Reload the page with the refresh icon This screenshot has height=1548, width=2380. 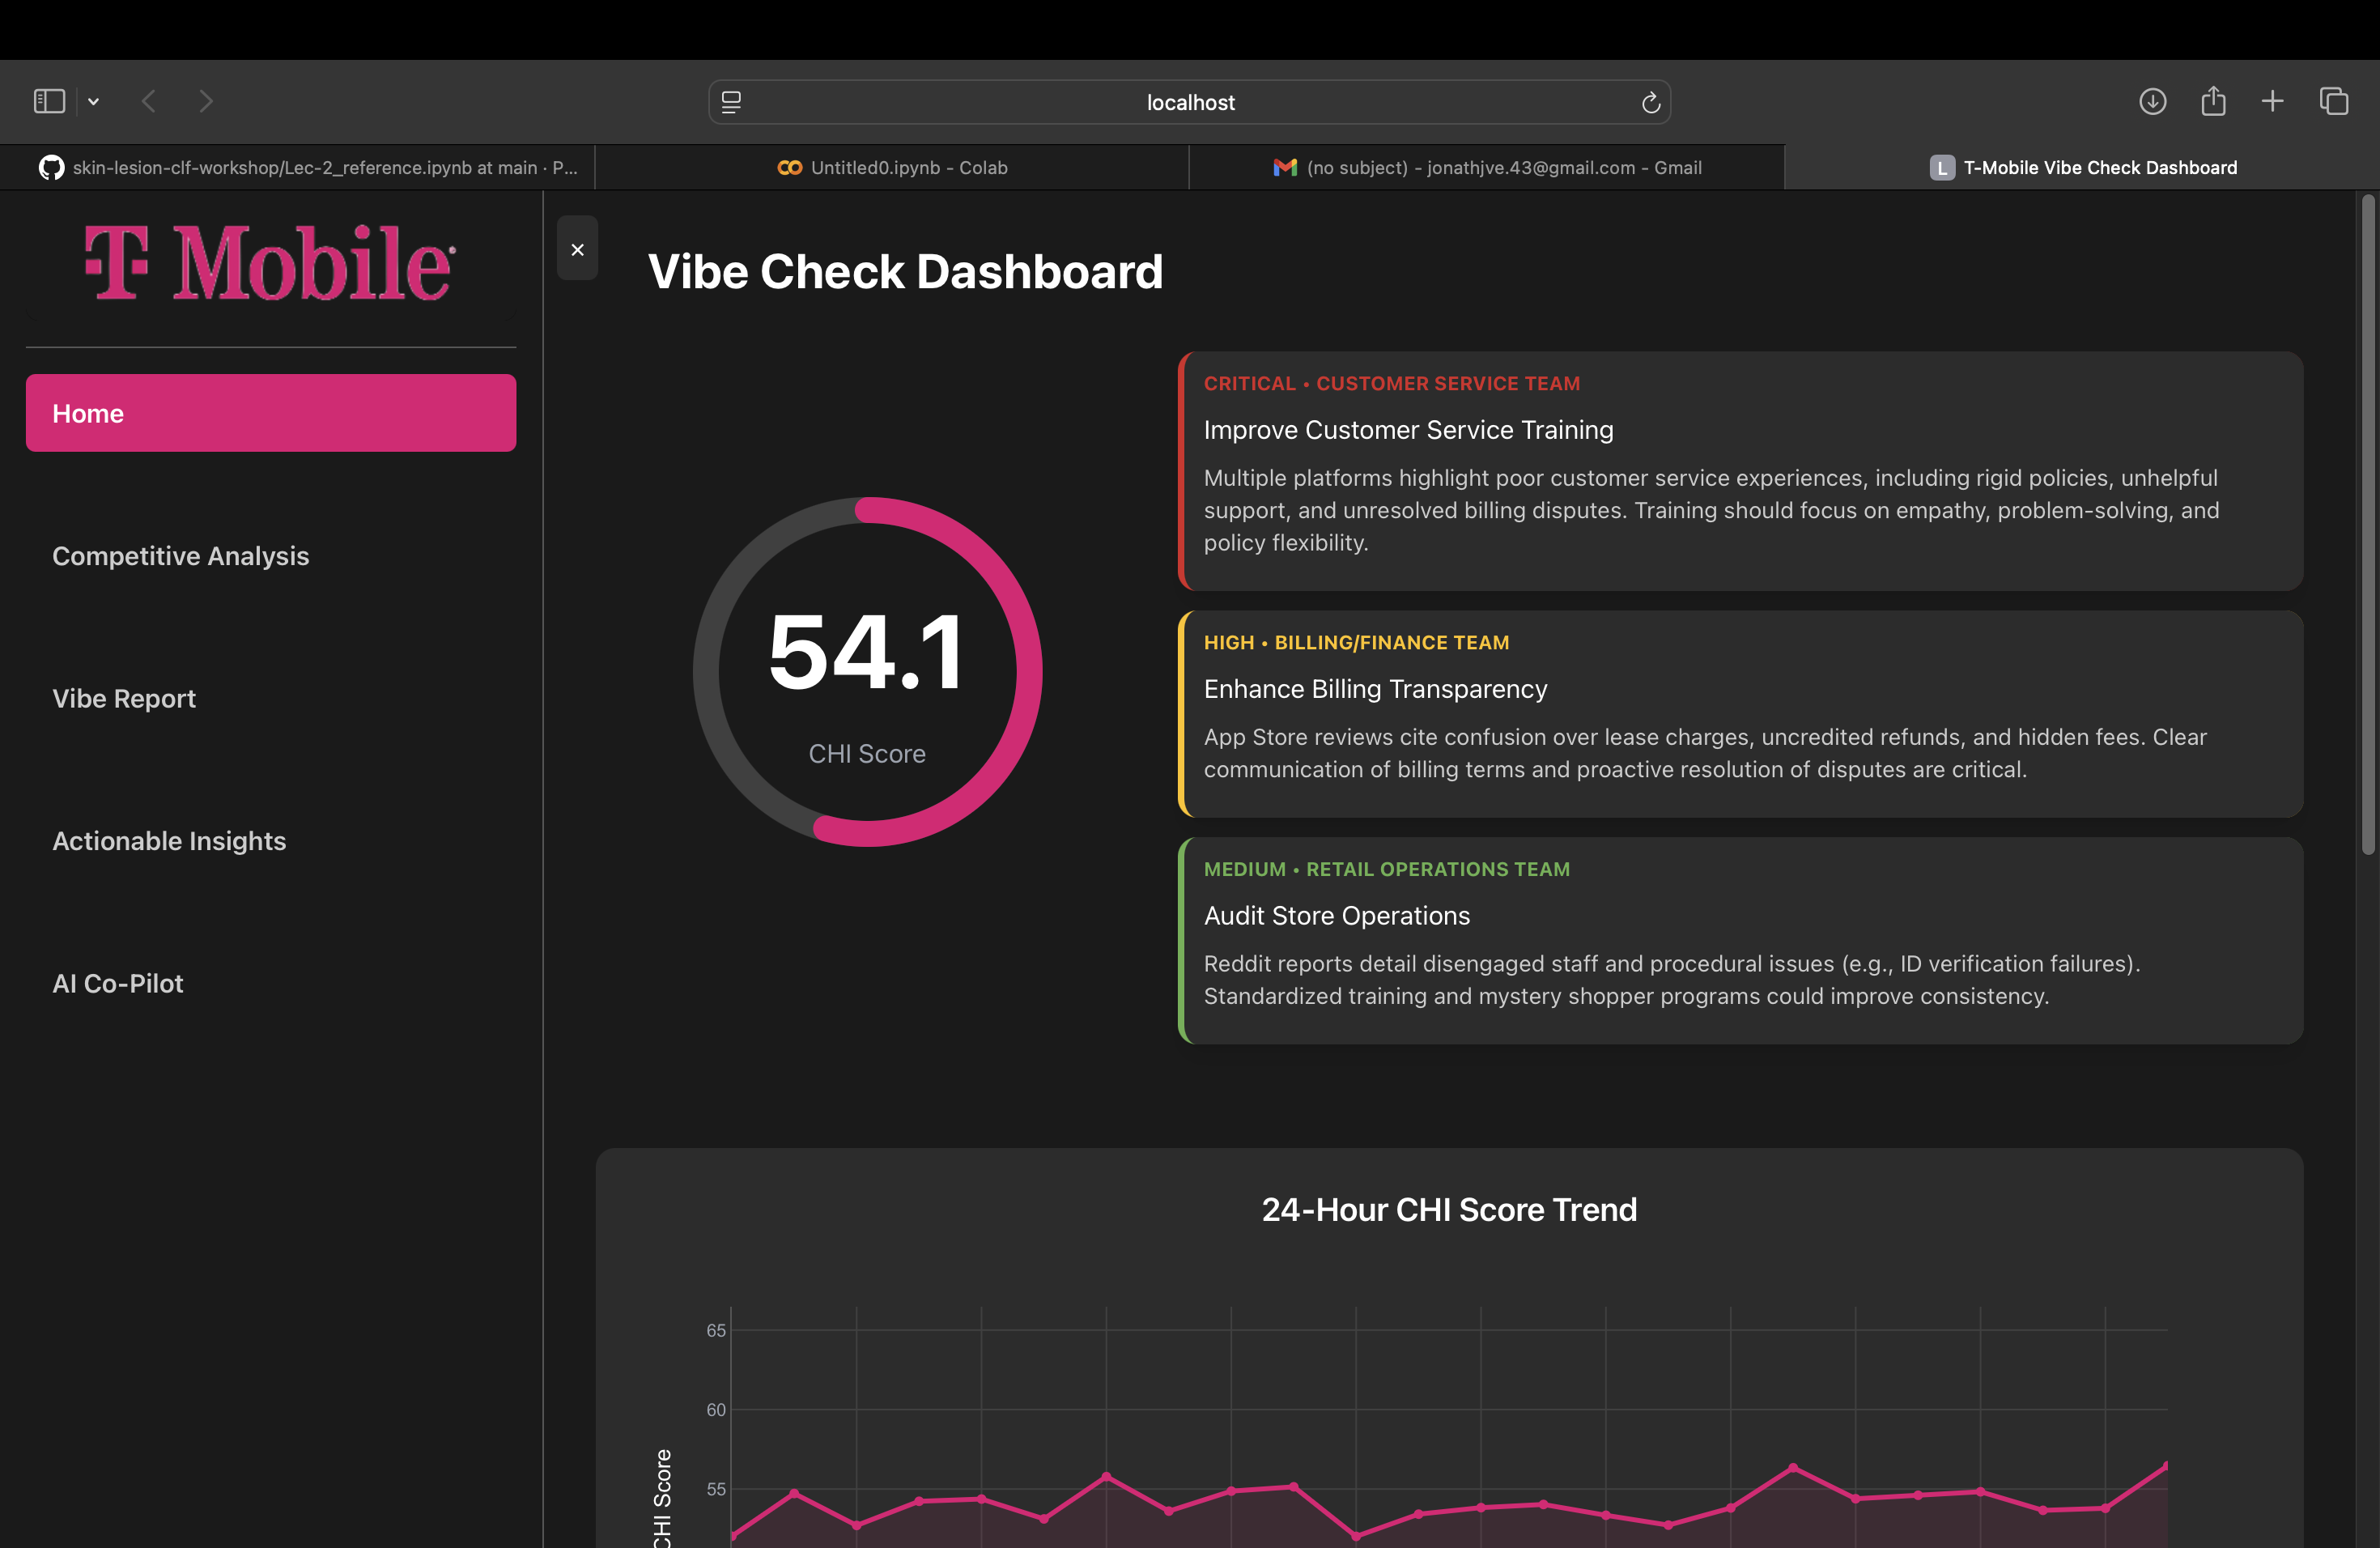pyautogui.click(x=1650, y=102)
